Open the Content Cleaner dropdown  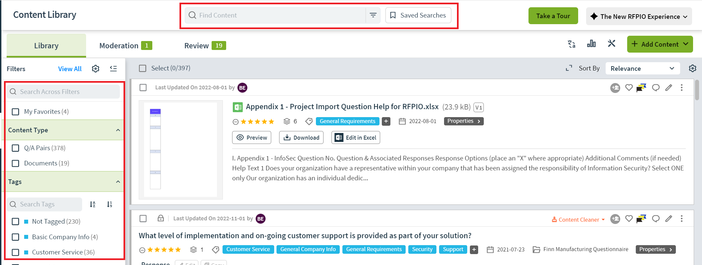578,220
